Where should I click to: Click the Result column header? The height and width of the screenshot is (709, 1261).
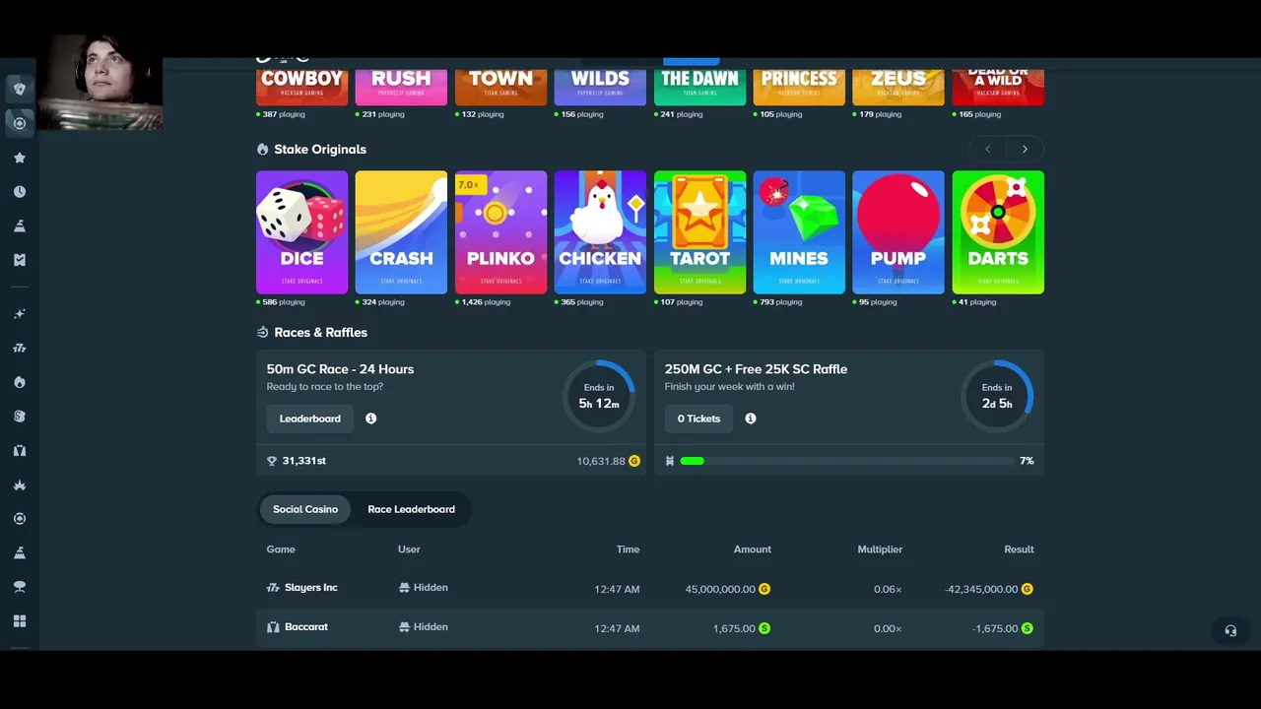pos(1019,549)
